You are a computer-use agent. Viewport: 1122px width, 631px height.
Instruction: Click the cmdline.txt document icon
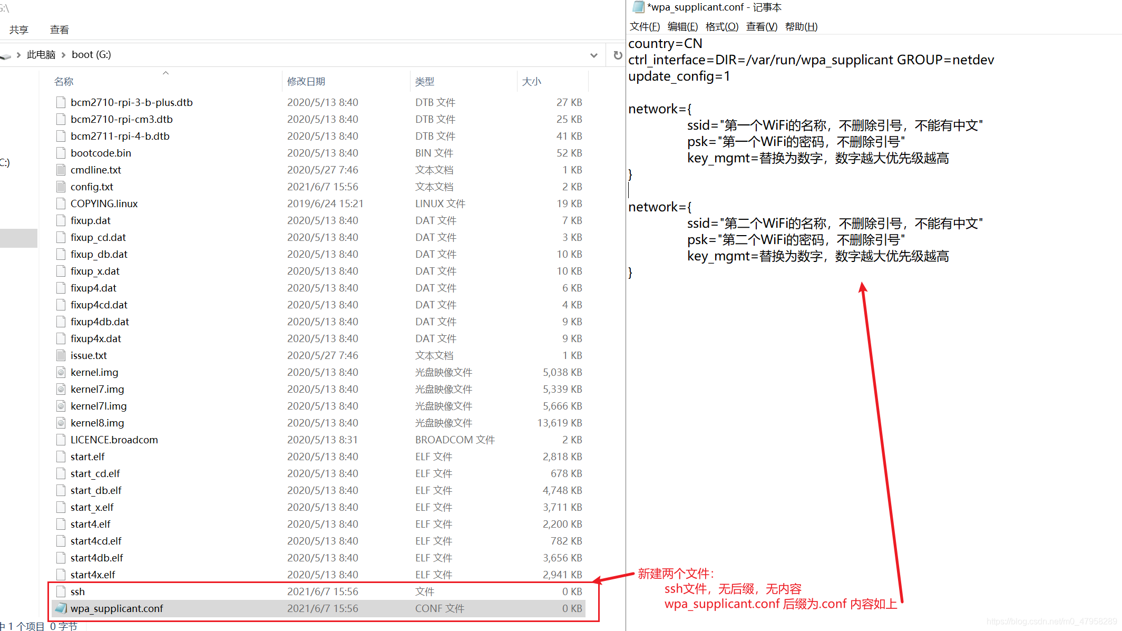[61, 170]
